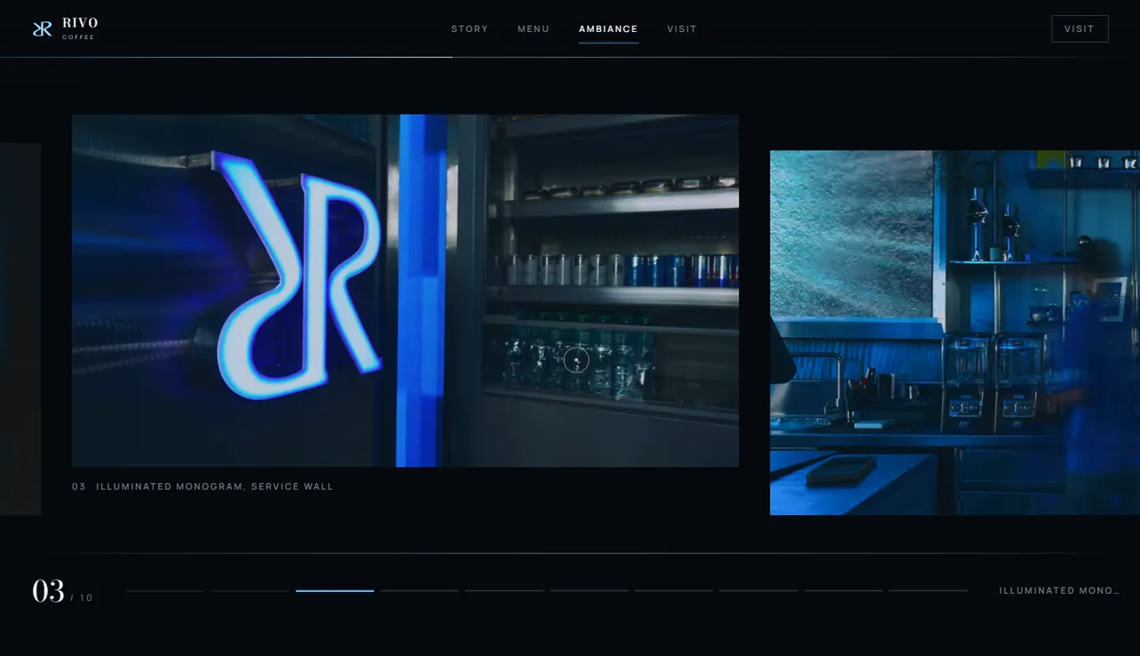Go to the Menu nav item
The width and height of the screenshot is (1140, 656).
click(x=533, y=29)
